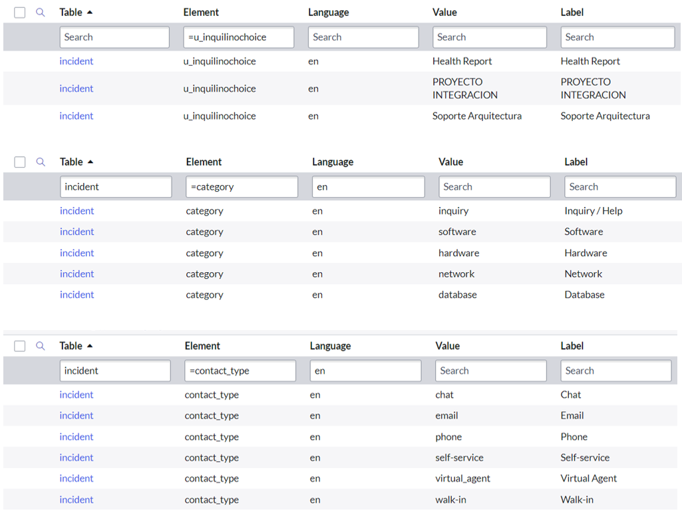
Task: Click 'virtual_agent' value cell
Action: [462, 479]
